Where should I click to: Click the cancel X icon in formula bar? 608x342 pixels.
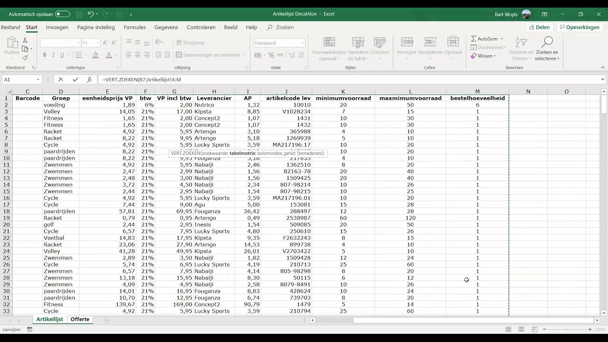coord(61,80)
